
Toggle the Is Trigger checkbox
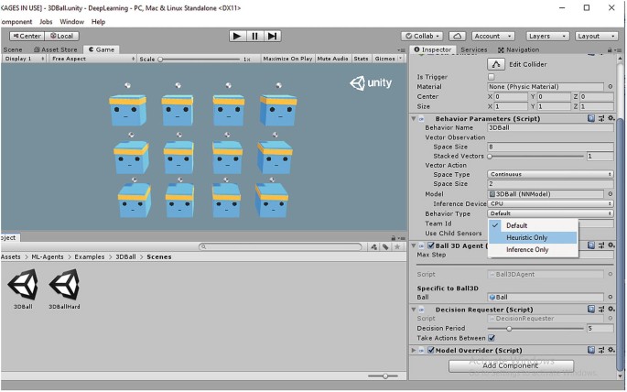coord(492,77)
